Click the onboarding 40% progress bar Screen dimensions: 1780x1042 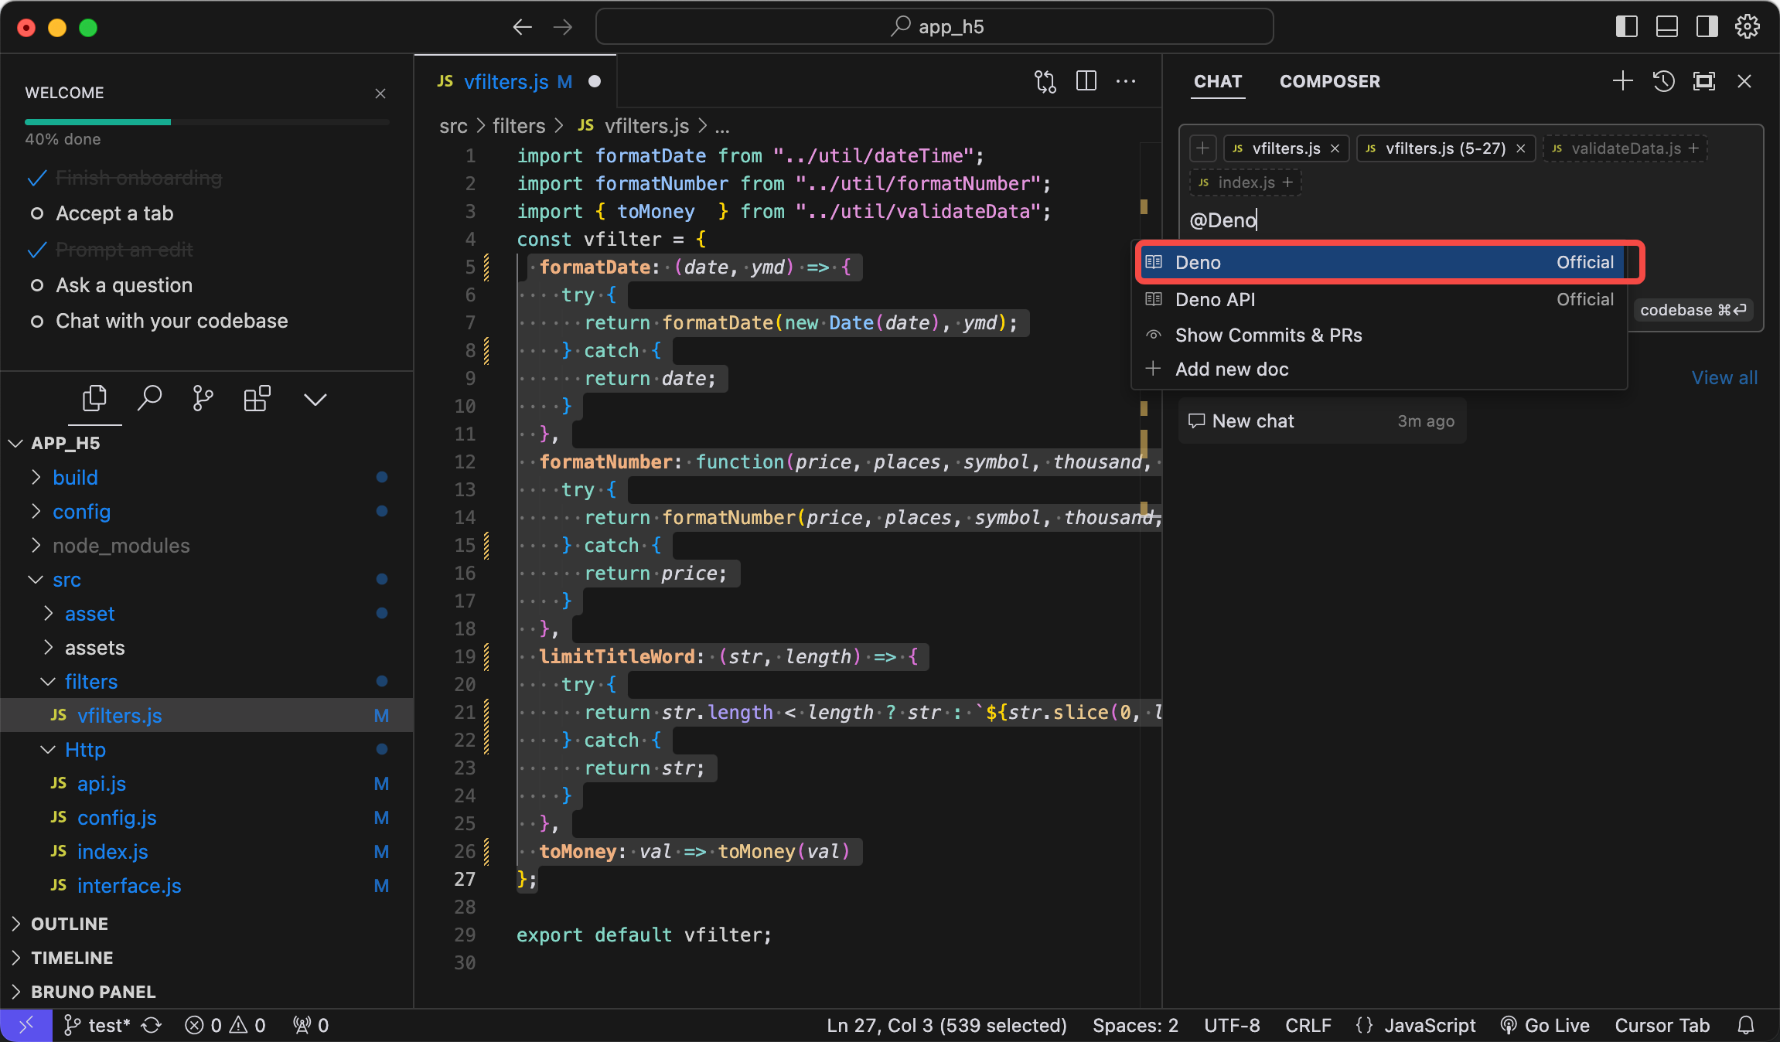tap(206, 122)
